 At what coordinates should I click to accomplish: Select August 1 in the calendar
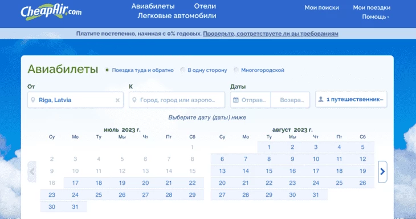tap(269, 147)
